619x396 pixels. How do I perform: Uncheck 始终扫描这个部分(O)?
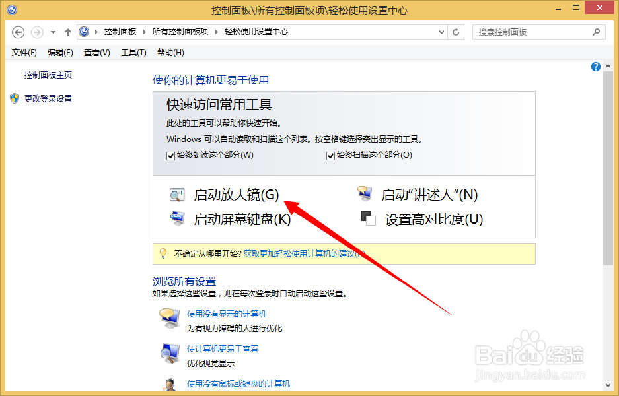(x=330, y=156)
